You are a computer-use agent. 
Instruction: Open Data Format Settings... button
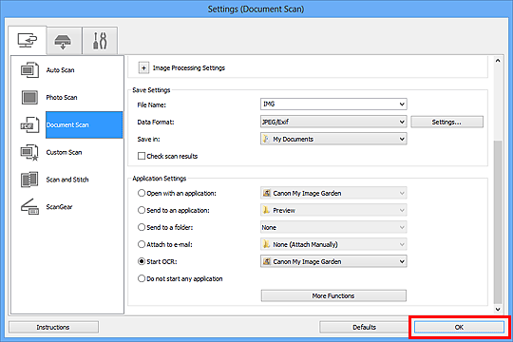coord(446,122)
